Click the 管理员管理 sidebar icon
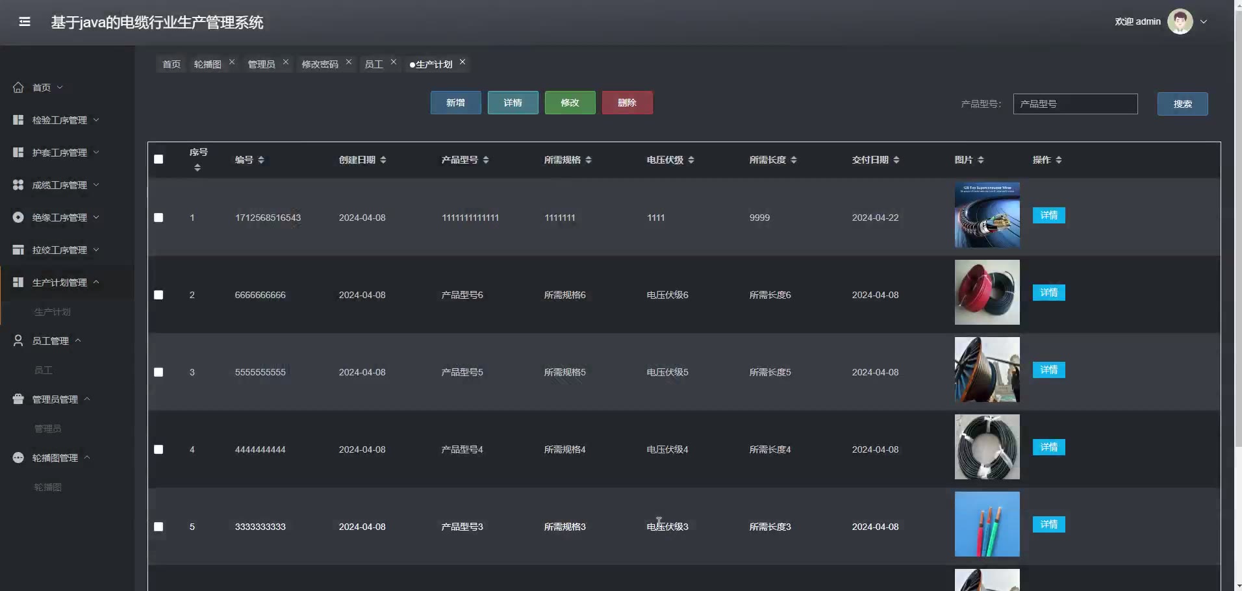Screen dimensions: 1242x591 point(18,399)
